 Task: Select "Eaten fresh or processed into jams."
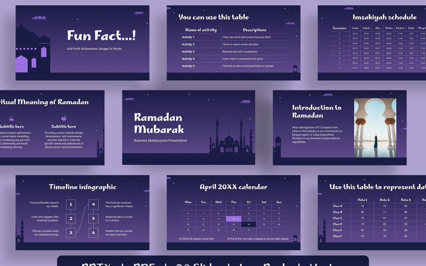click(x=243, y=59)
